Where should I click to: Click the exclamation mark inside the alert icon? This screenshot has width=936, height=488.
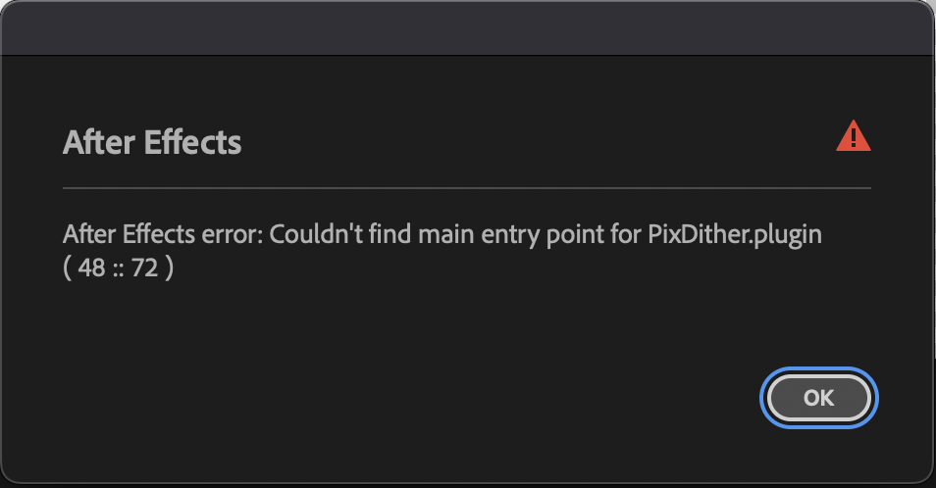[x=854, y=137]
